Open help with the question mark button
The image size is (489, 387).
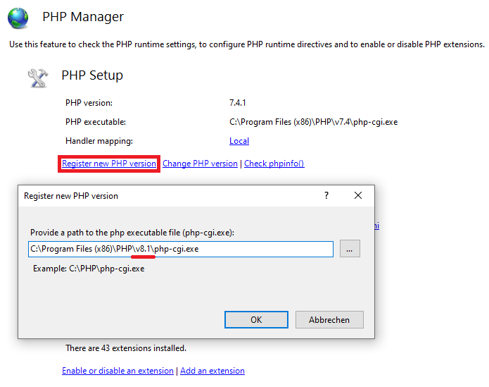(x=326, y=195)
